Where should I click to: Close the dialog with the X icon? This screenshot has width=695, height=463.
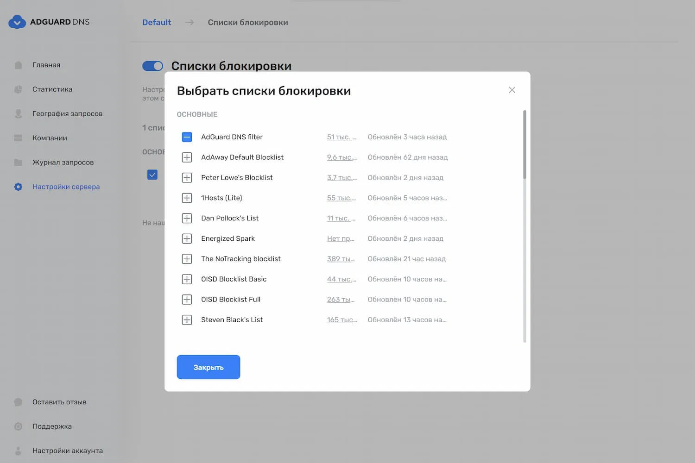512,90
